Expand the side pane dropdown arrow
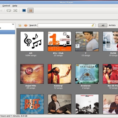 (x=13, y=24)
